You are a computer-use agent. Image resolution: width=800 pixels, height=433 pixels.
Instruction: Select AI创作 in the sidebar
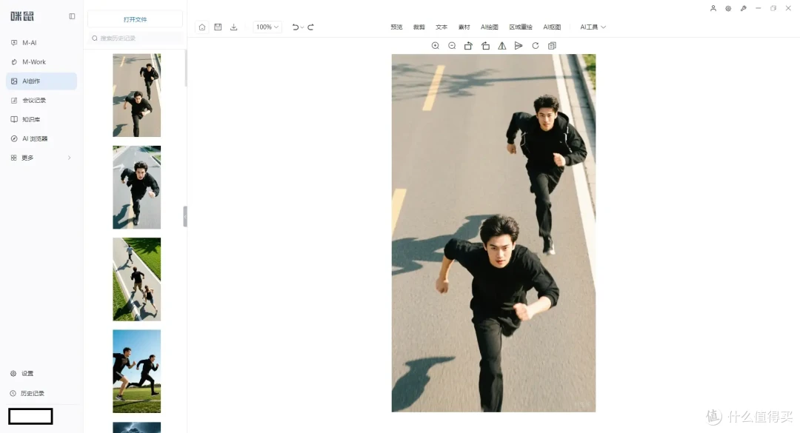pyautogui.click(x=41, y=81)
